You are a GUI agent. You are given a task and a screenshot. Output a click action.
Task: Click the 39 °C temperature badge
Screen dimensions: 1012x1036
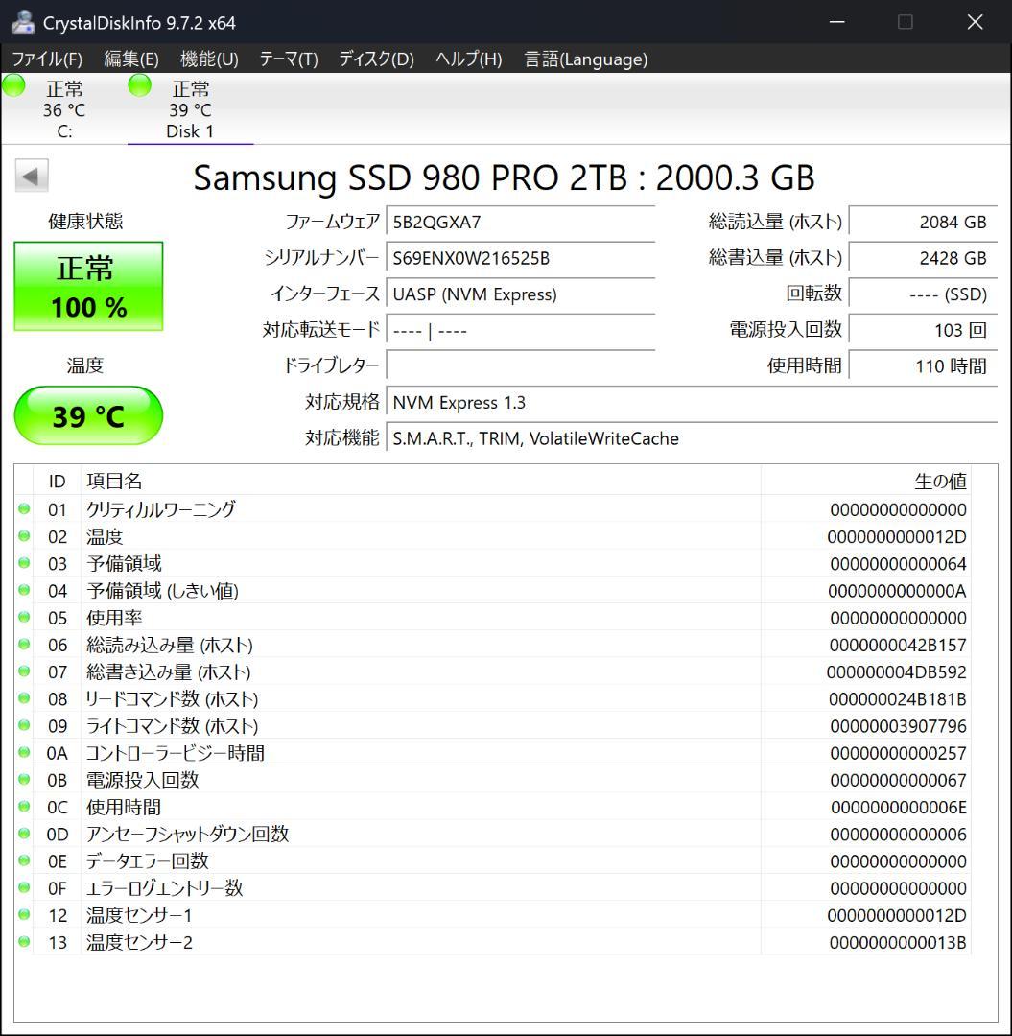(x=88, y=415)
